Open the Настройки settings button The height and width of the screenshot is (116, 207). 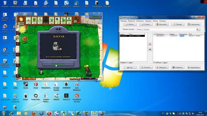(162, 24)
